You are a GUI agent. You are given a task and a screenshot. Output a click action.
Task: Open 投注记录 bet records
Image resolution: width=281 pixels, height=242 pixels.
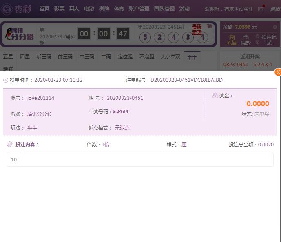click(269, 40)
